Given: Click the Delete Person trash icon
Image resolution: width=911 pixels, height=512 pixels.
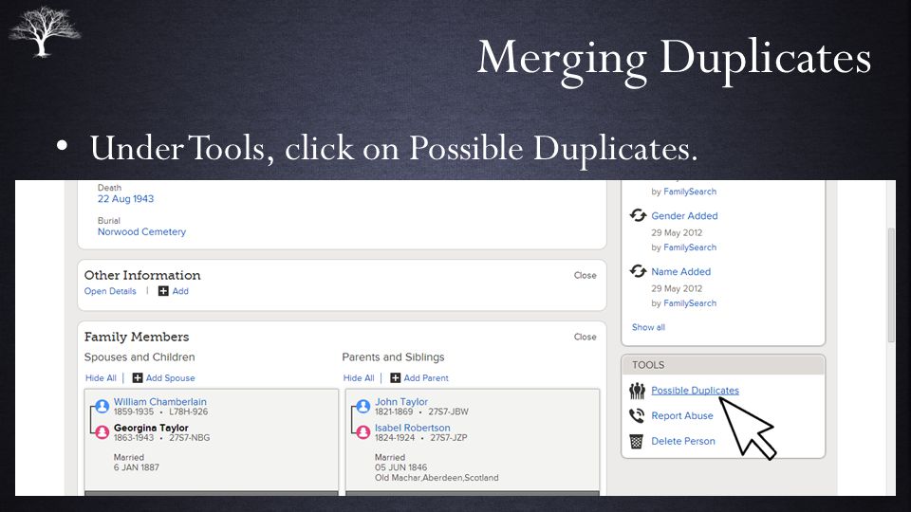Looking at the screenshot, I should point(637,441).
